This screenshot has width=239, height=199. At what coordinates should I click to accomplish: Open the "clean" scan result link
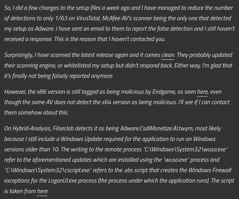(x=168, y=55)
